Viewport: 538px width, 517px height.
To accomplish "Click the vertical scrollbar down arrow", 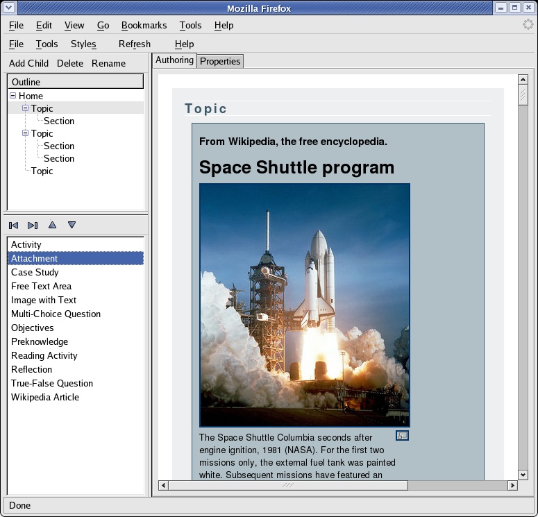I will [x=523, y=475].
